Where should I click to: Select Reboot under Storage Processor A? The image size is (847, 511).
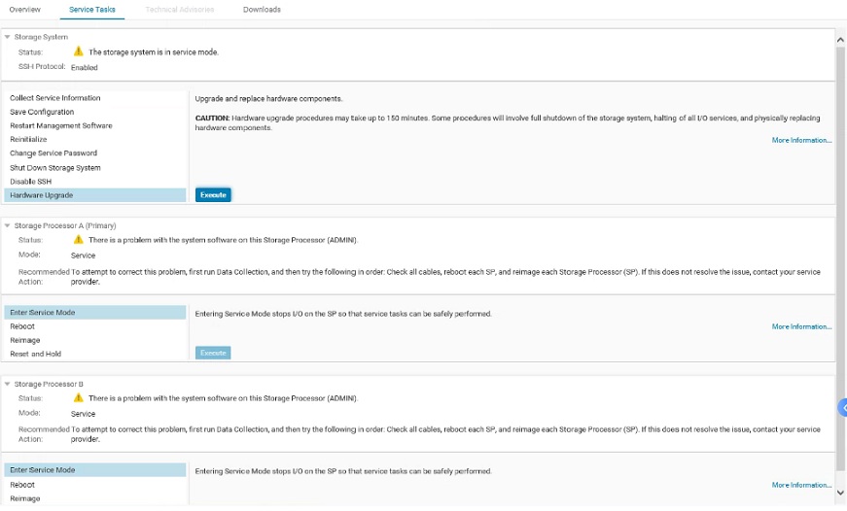coord(22,326)
